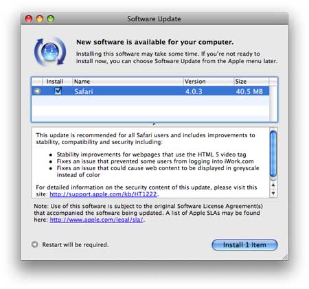Collapse details using the Restart disclosure icon
This screenshot has width=309, height=289.
click(34, 244)
